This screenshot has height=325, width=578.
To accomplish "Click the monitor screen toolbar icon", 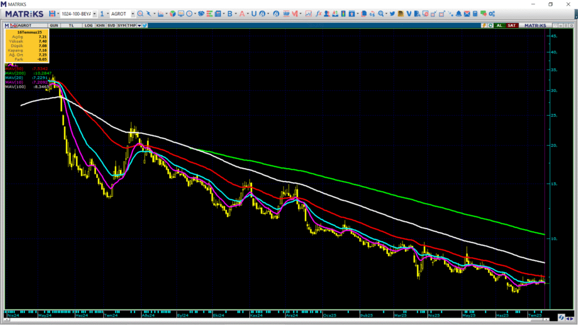I will 181,14.
